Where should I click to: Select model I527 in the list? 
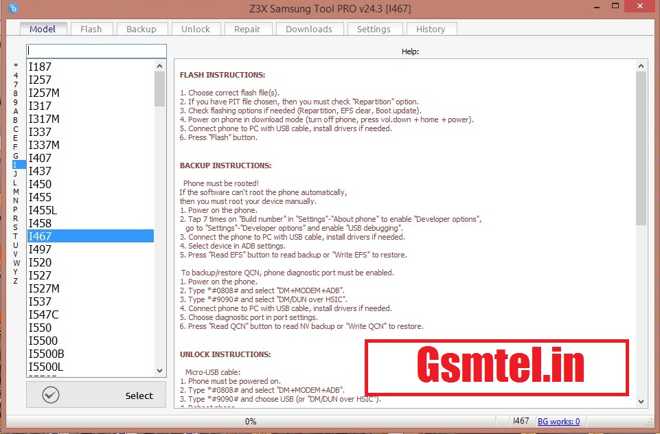coord(91,276)
